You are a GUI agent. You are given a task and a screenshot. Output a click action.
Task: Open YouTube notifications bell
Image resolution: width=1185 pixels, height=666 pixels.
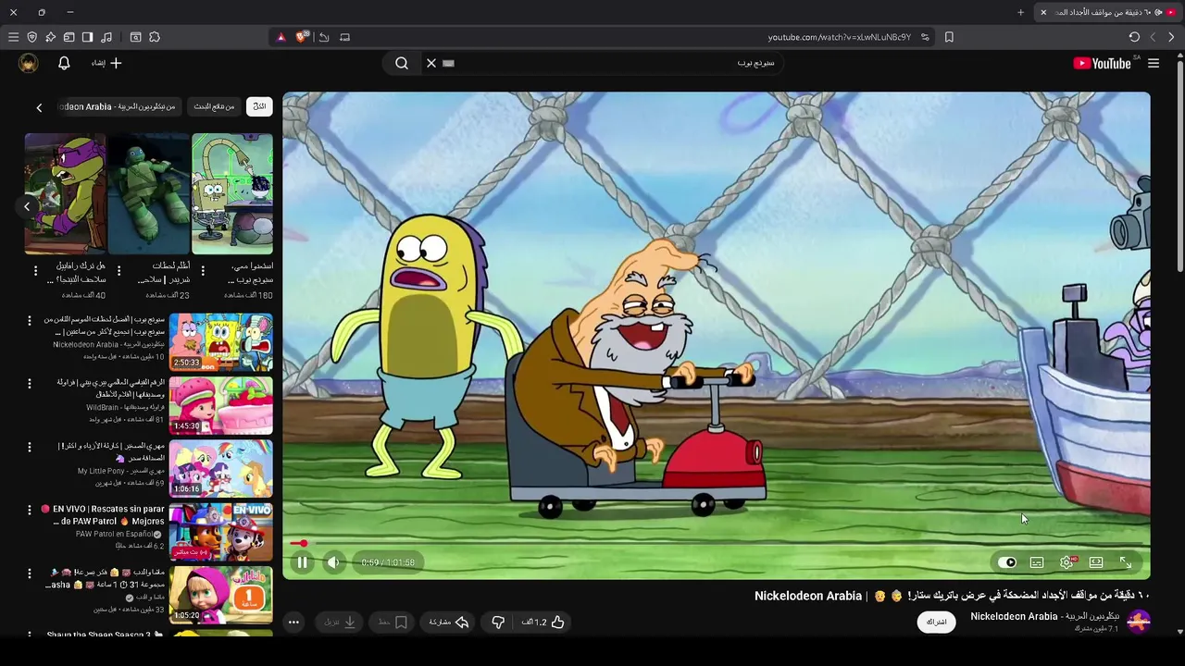[64, 63]
